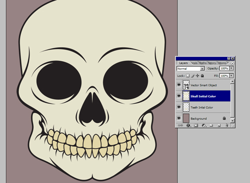Switch to the History tab
Image resolution: width=250 pixels, height=183 pixels.
coord(212,63)
